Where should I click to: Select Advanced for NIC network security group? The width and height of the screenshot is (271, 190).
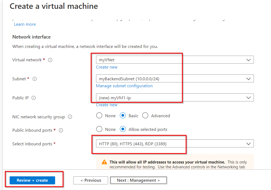coord(145,116)
